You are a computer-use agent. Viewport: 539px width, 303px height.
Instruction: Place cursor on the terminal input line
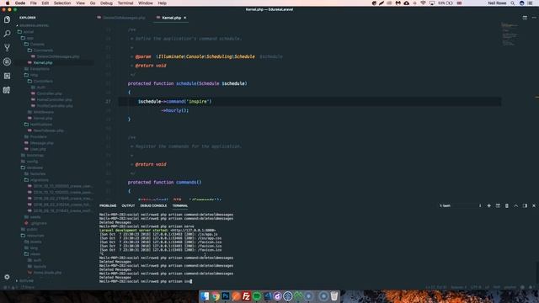pos(146,281)
